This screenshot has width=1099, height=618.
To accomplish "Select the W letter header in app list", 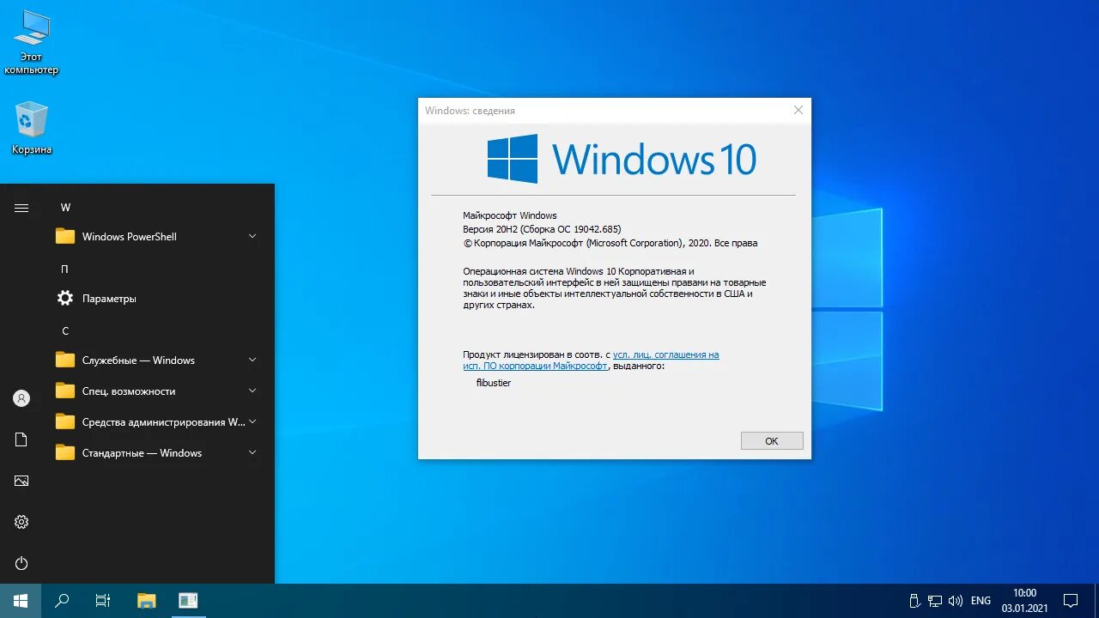I will click(x=65, y=208).
